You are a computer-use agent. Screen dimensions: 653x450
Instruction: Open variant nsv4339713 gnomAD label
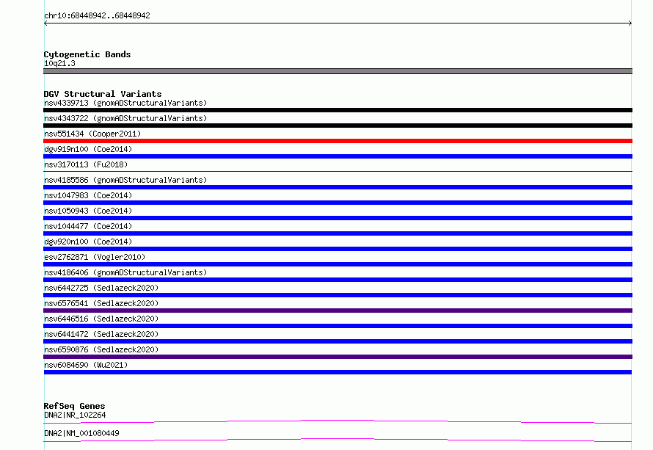coord(125,103)
